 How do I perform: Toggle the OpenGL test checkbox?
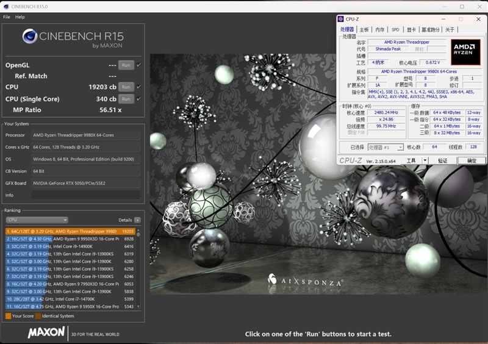138,65
